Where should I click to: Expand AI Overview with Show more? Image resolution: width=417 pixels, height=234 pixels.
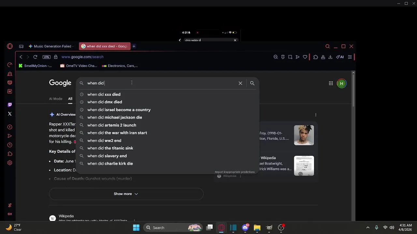pos(126,194)
